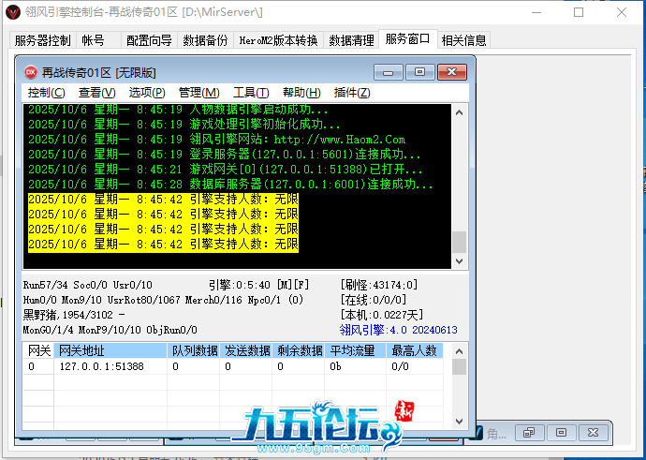The height and width of the screenshot is (460, 646).
Task: Open the 工具(T) menu
Action: click(251, 93)
